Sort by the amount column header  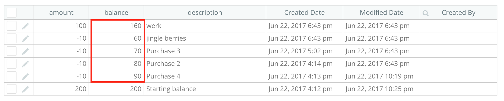(x=61, y=13)
